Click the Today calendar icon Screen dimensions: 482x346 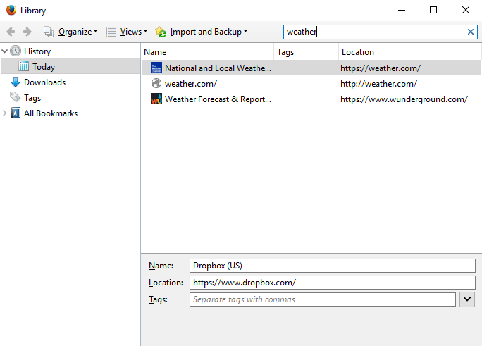point(24,66)
